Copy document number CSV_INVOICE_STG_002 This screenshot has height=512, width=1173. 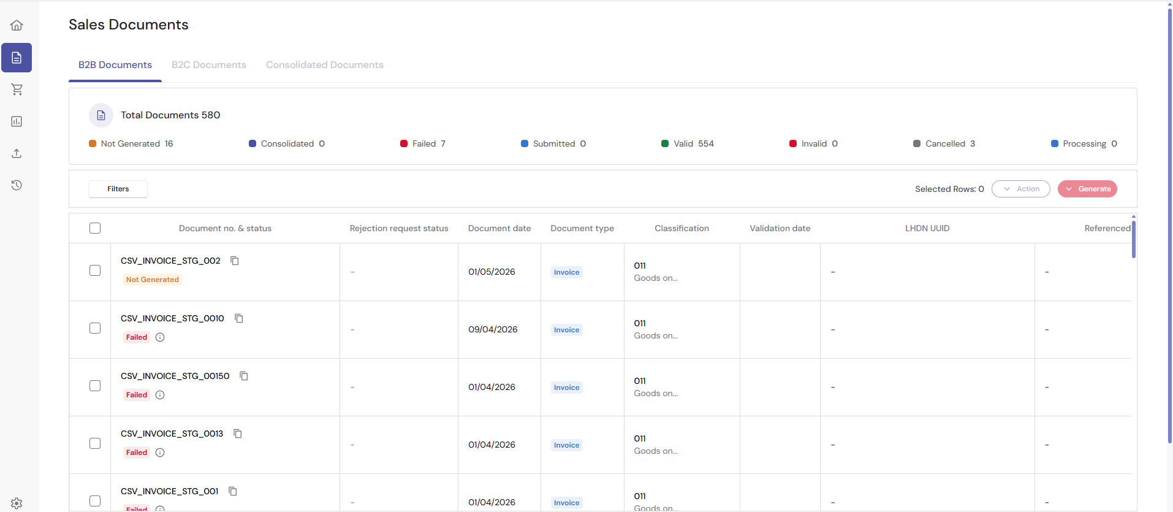point(235,261)
